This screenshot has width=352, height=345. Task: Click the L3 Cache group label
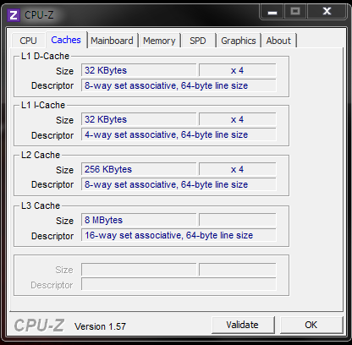41,205
